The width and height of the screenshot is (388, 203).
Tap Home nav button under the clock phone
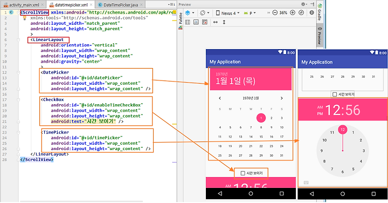pos(343,194)
